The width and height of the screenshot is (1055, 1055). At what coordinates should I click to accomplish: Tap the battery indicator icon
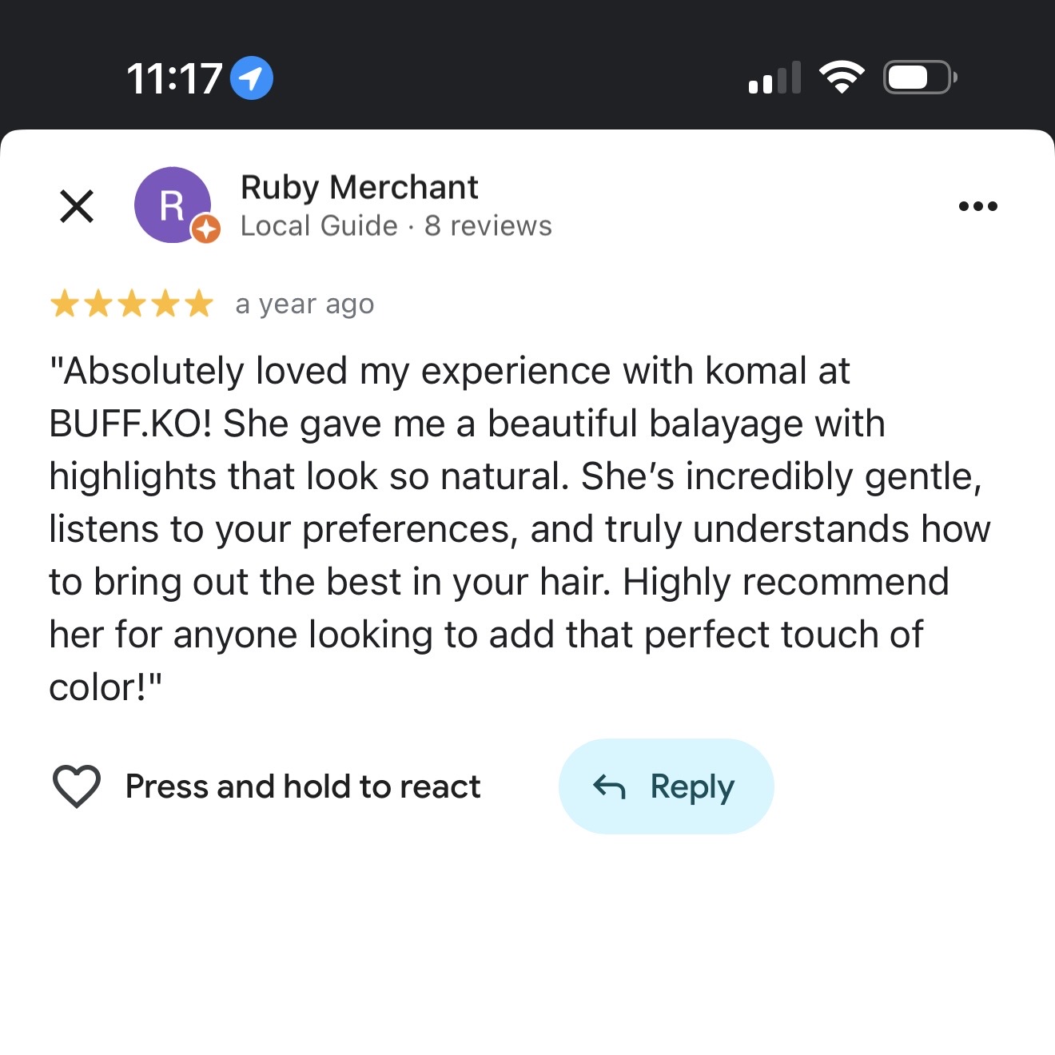pyautogui.click(x=919, y=78)
